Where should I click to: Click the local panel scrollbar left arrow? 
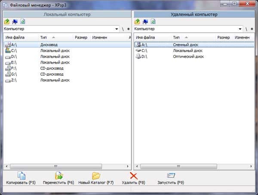(x=6, y=166)
